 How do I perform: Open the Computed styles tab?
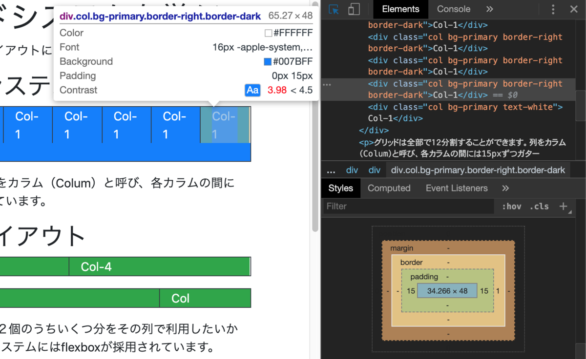(x=389, y=188)
